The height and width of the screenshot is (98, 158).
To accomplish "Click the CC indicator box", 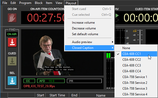I will 29,81.
